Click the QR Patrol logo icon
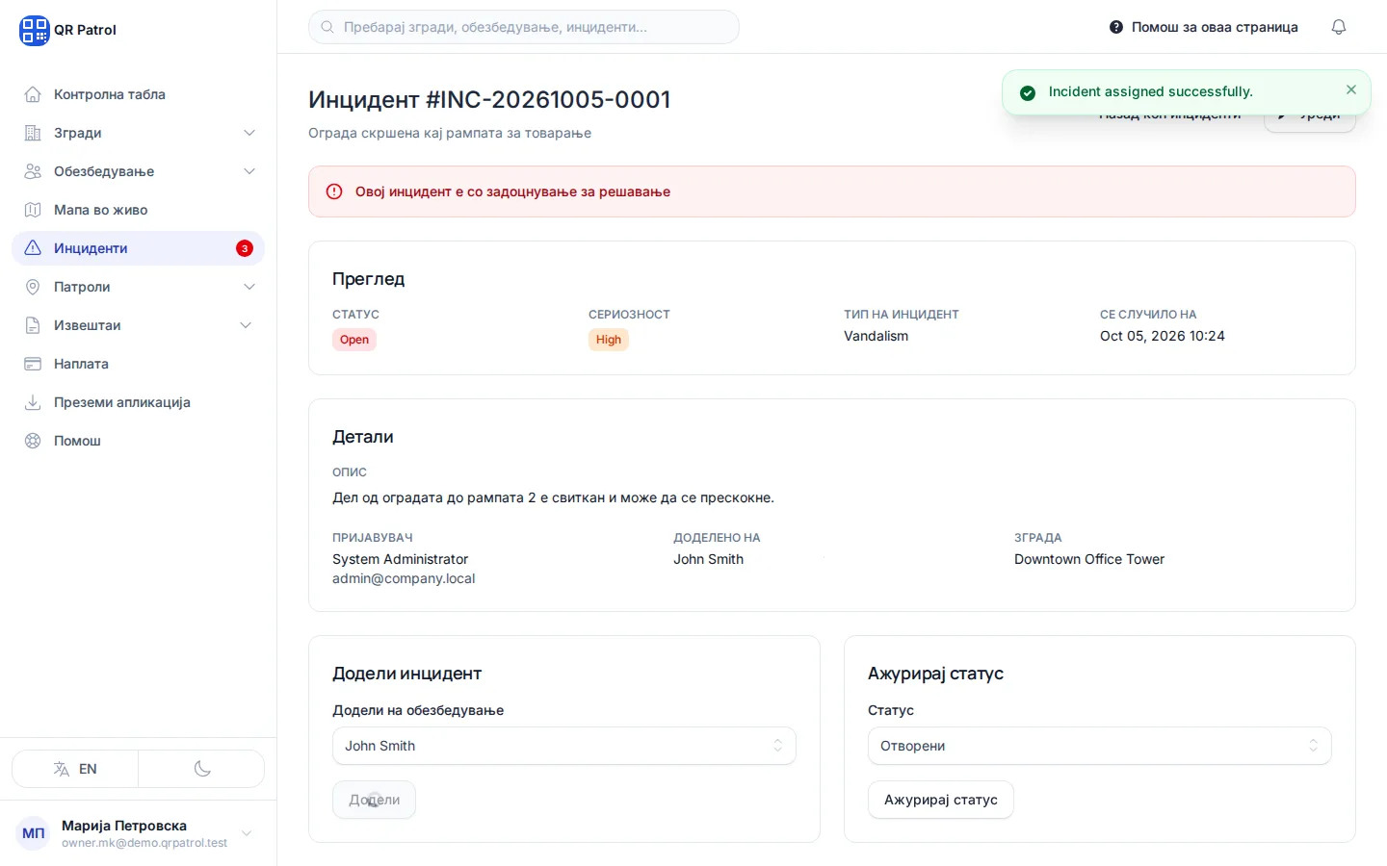Screen dimensions: 1387x866 click(x=34, y=30)
